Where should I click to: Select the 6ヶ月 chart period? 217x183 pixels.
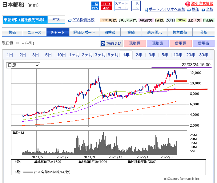tap(113, 55)
